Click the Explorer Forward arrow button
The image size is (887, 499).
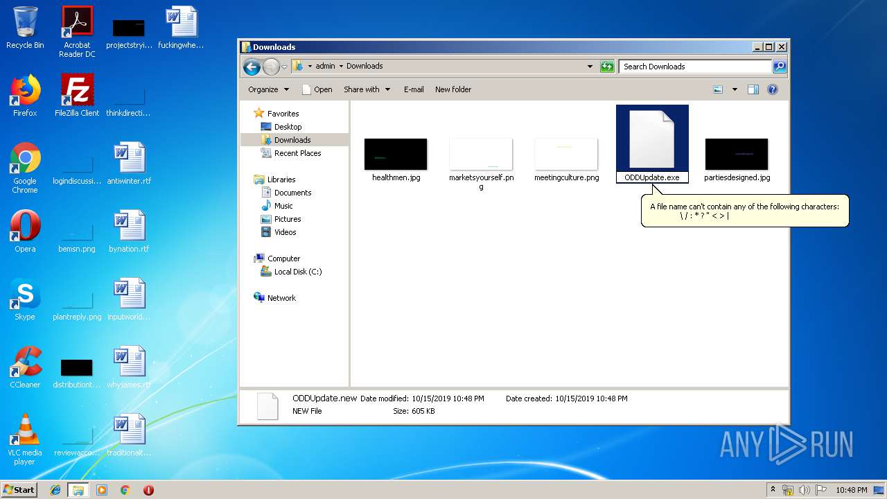coord(271,67)
